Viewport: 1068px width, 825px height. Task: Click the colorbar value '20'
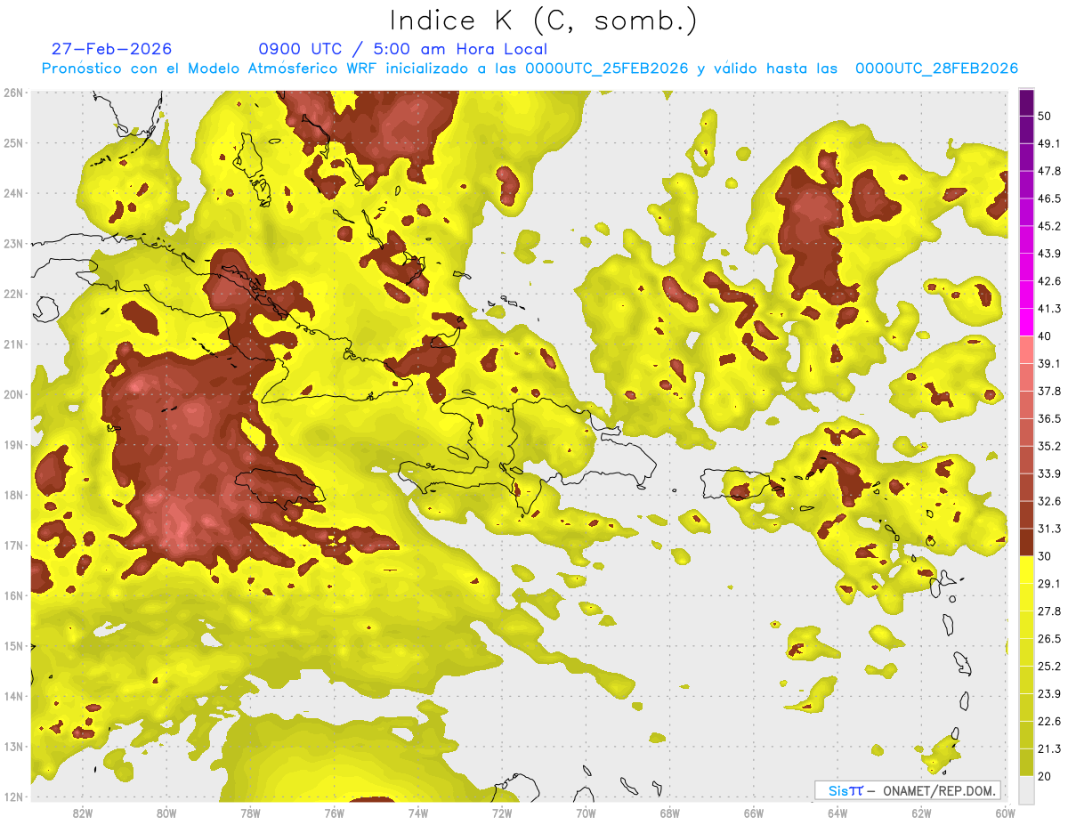(x=1045, y=776)
